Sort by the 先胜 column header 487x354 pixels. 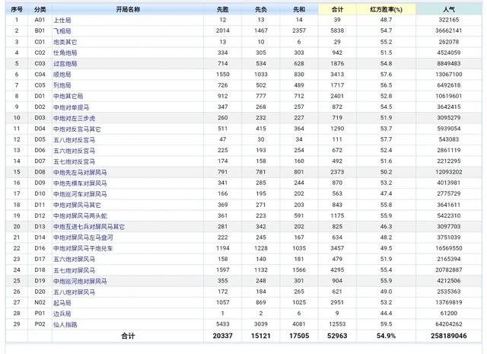pos(223,10)
